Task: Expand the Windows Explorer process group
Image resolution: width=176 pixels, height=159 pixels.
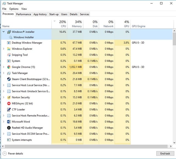Action: click(4, 49)
